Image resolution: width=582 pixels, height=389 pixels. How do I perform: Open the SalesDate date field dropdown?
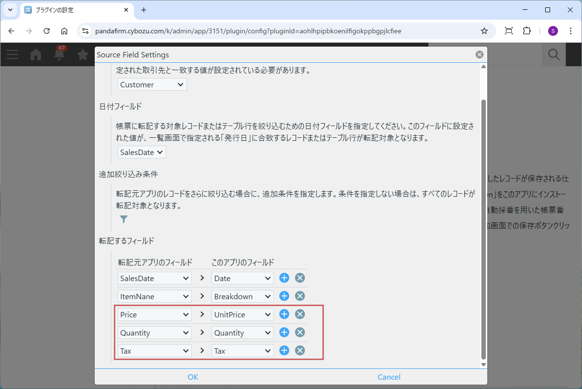(x=142, y=153)
